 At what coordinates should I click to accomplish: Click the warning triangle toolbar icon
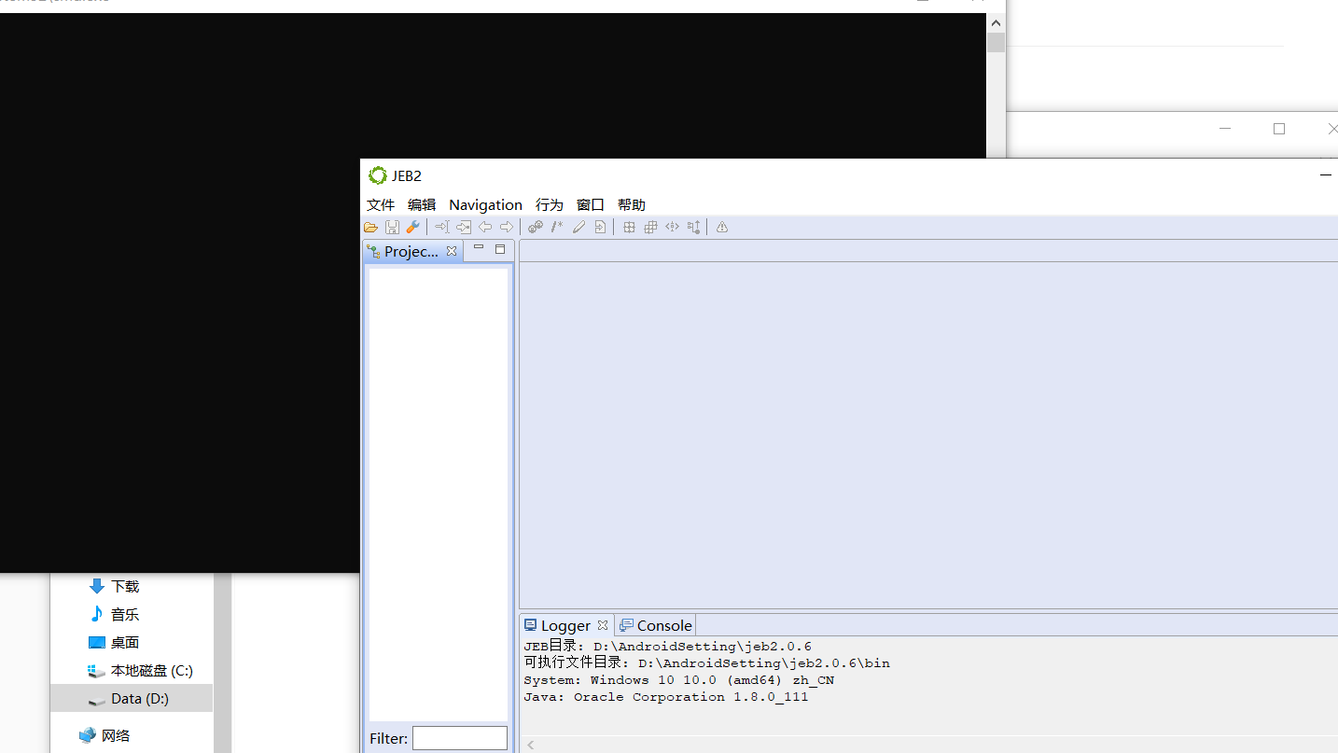click(x=721, y=227)
